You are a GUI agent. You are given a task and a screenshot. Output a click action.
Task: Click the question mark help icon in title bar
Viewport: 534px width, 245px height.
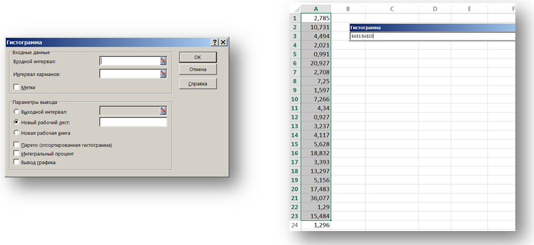(x=215, y=43)
